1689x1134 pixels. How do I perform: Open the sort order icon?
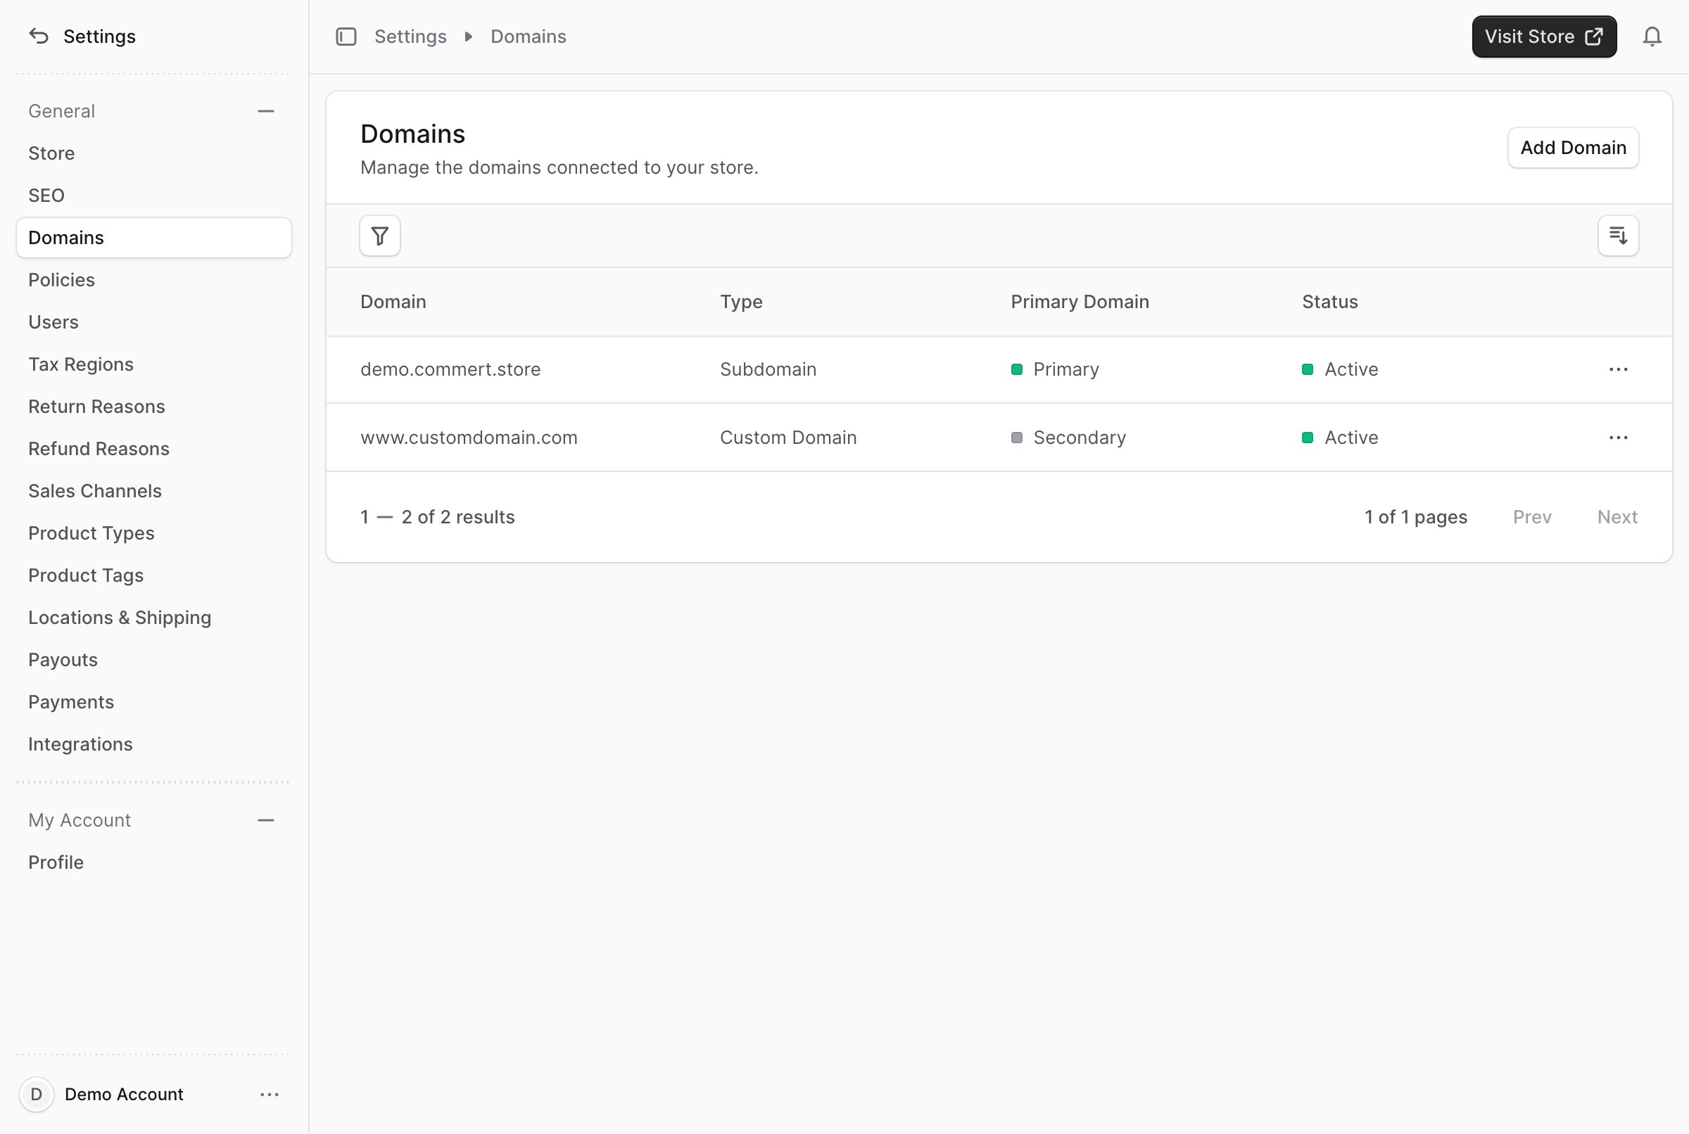click(x=1618, y=236)
